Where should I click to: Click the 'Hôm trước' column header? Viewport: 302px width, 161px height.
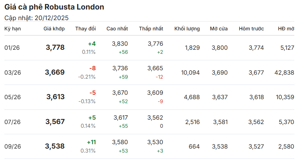click(x=251, y=29)
